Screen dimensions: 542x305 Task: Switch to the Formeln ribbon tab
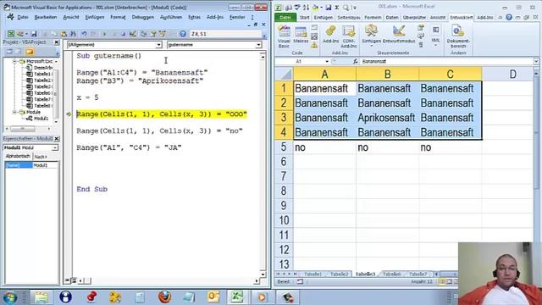[373, 17]
